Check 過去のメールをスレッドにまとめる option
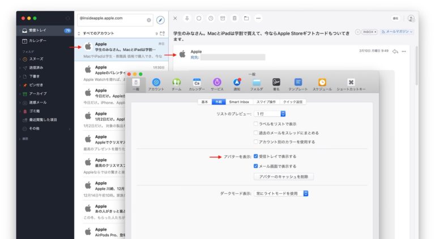Image resolution: width=435 pixels, height=239 pixels. pyautogui.click(x=256, y=133)
